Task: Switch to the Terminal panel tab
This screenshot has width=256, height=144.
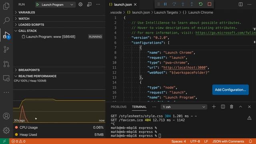Action: click(139, 107)
